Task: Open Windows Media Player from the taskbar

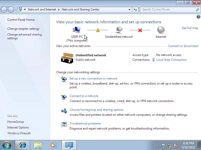Action: 53,145
